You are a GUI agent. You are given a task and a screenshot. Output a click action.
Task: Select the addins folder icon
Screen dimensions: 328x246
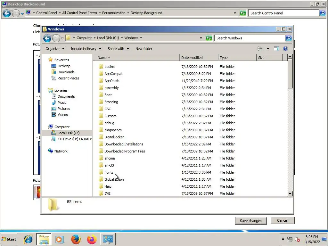pos(101,67)
